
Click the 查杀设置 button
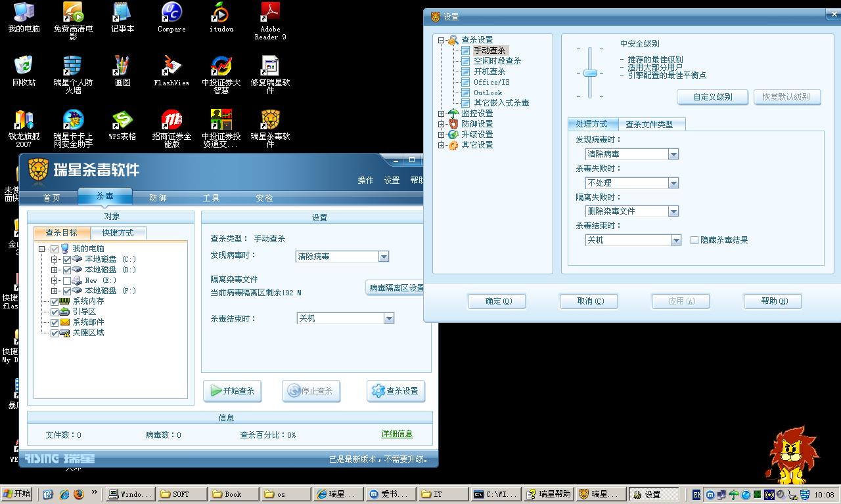[x=396, y=391]
